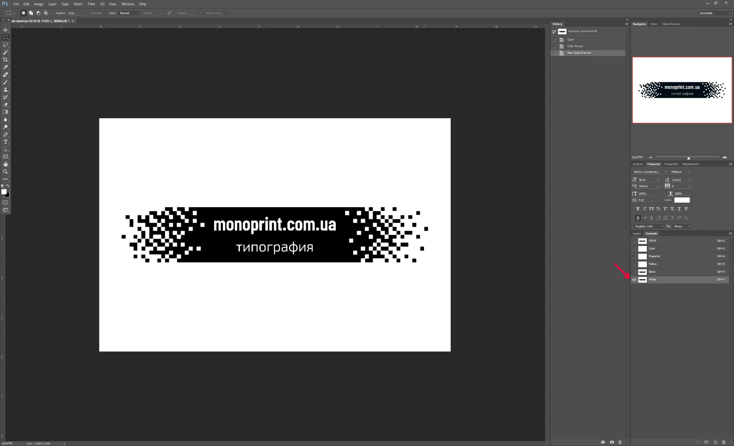Open the font size dropdown 58 pt
Image resolution: width=734 pixels, height=446 pixels.
649,180
